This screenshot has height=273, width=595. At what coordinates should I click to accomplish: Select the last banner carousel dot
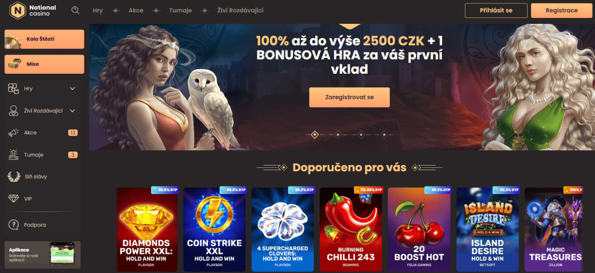click(384, 134)
